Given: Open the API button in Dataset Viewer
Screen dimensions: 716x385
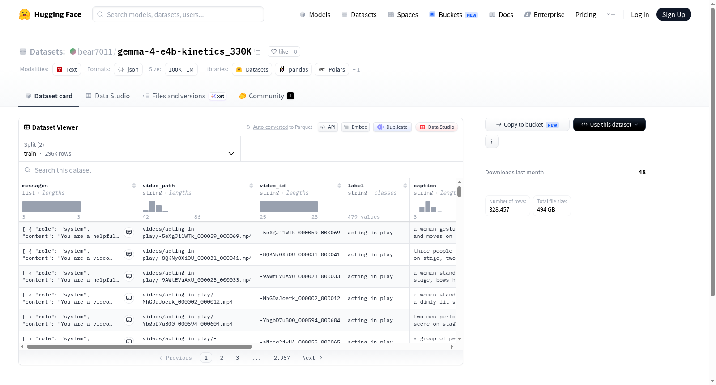Looking at the screenshot, I should coord(328,127).
